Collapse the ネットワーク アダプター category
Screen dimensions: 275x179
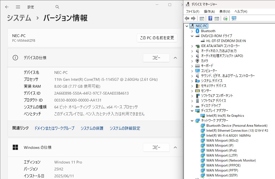coord(192,121)
